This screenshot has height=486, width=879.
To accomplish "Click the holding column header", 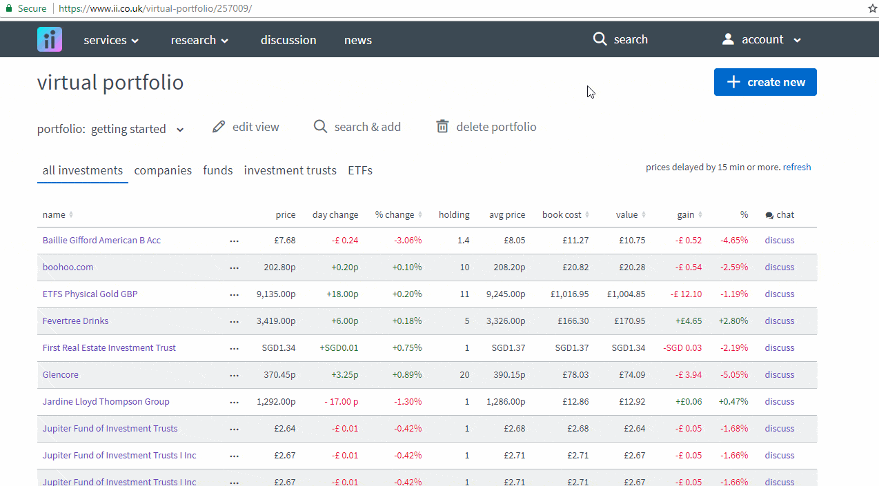I will (x=454, y=214).
